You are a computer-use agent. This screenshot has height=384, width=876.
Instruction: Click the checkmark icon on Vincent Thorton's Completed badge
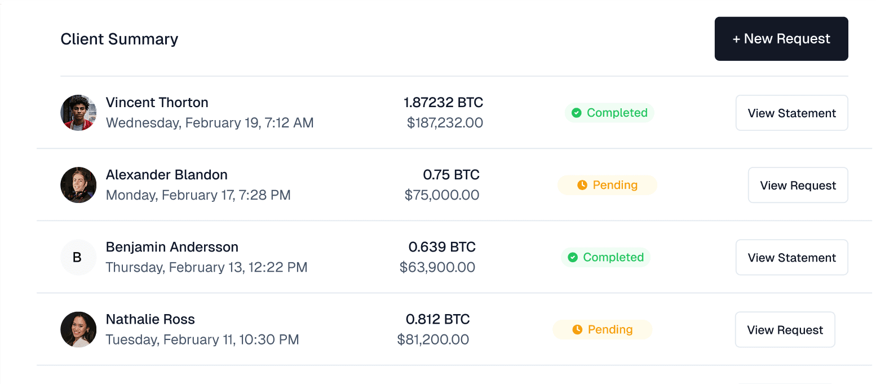coord(576,113)
